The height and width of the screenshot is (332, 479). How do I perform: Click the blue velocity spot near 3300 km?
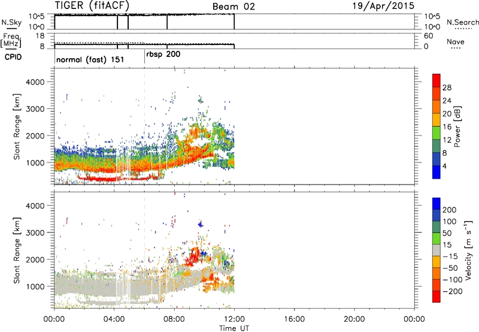coord(201,224)
